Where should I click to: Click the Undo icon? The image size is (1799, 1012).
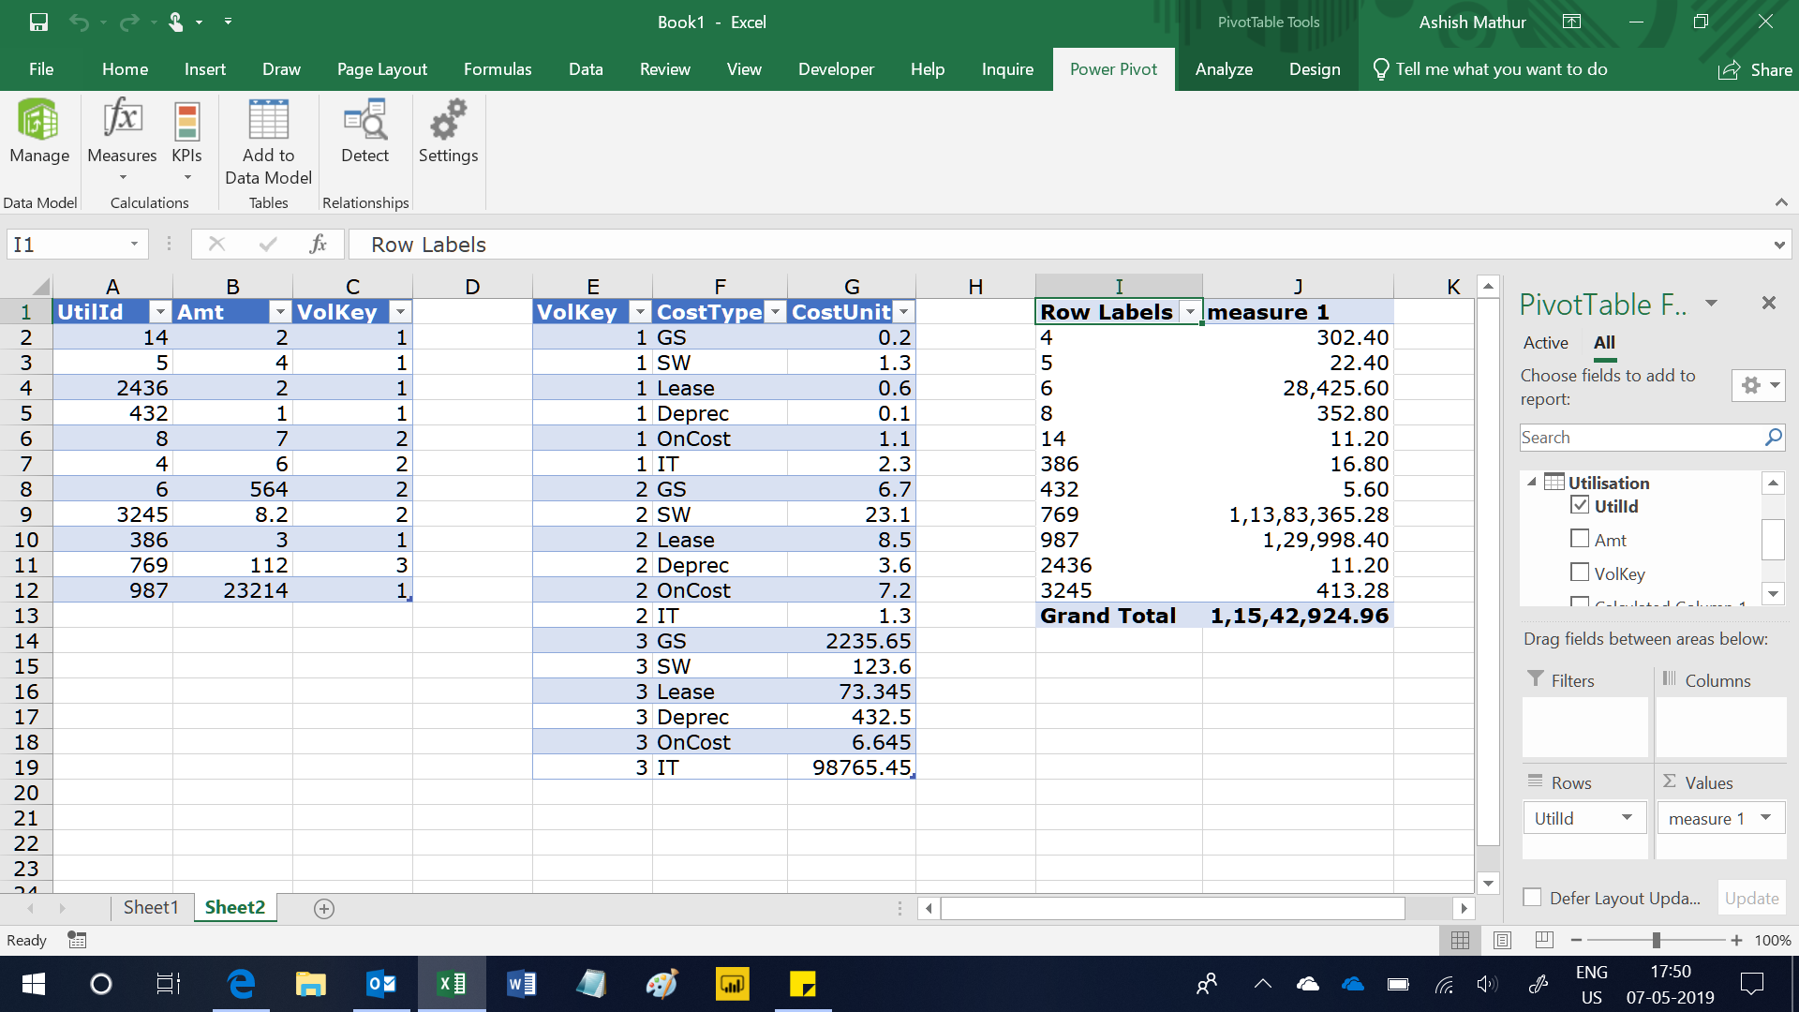[x=79, y=22]
